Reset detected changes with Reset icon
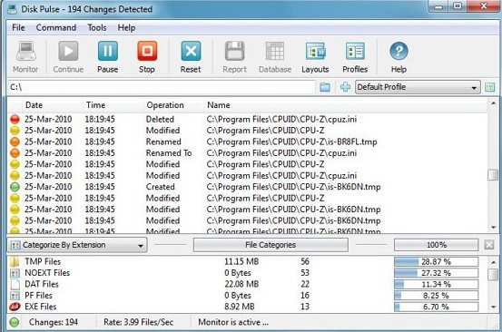The image size is (502, 332). [x=191, y=51]
